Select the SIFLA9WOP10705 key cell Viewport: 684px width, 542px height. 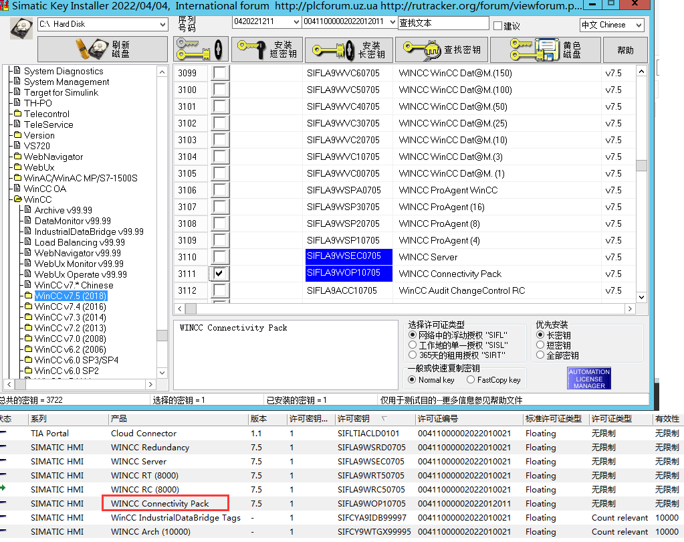(348, 273)
